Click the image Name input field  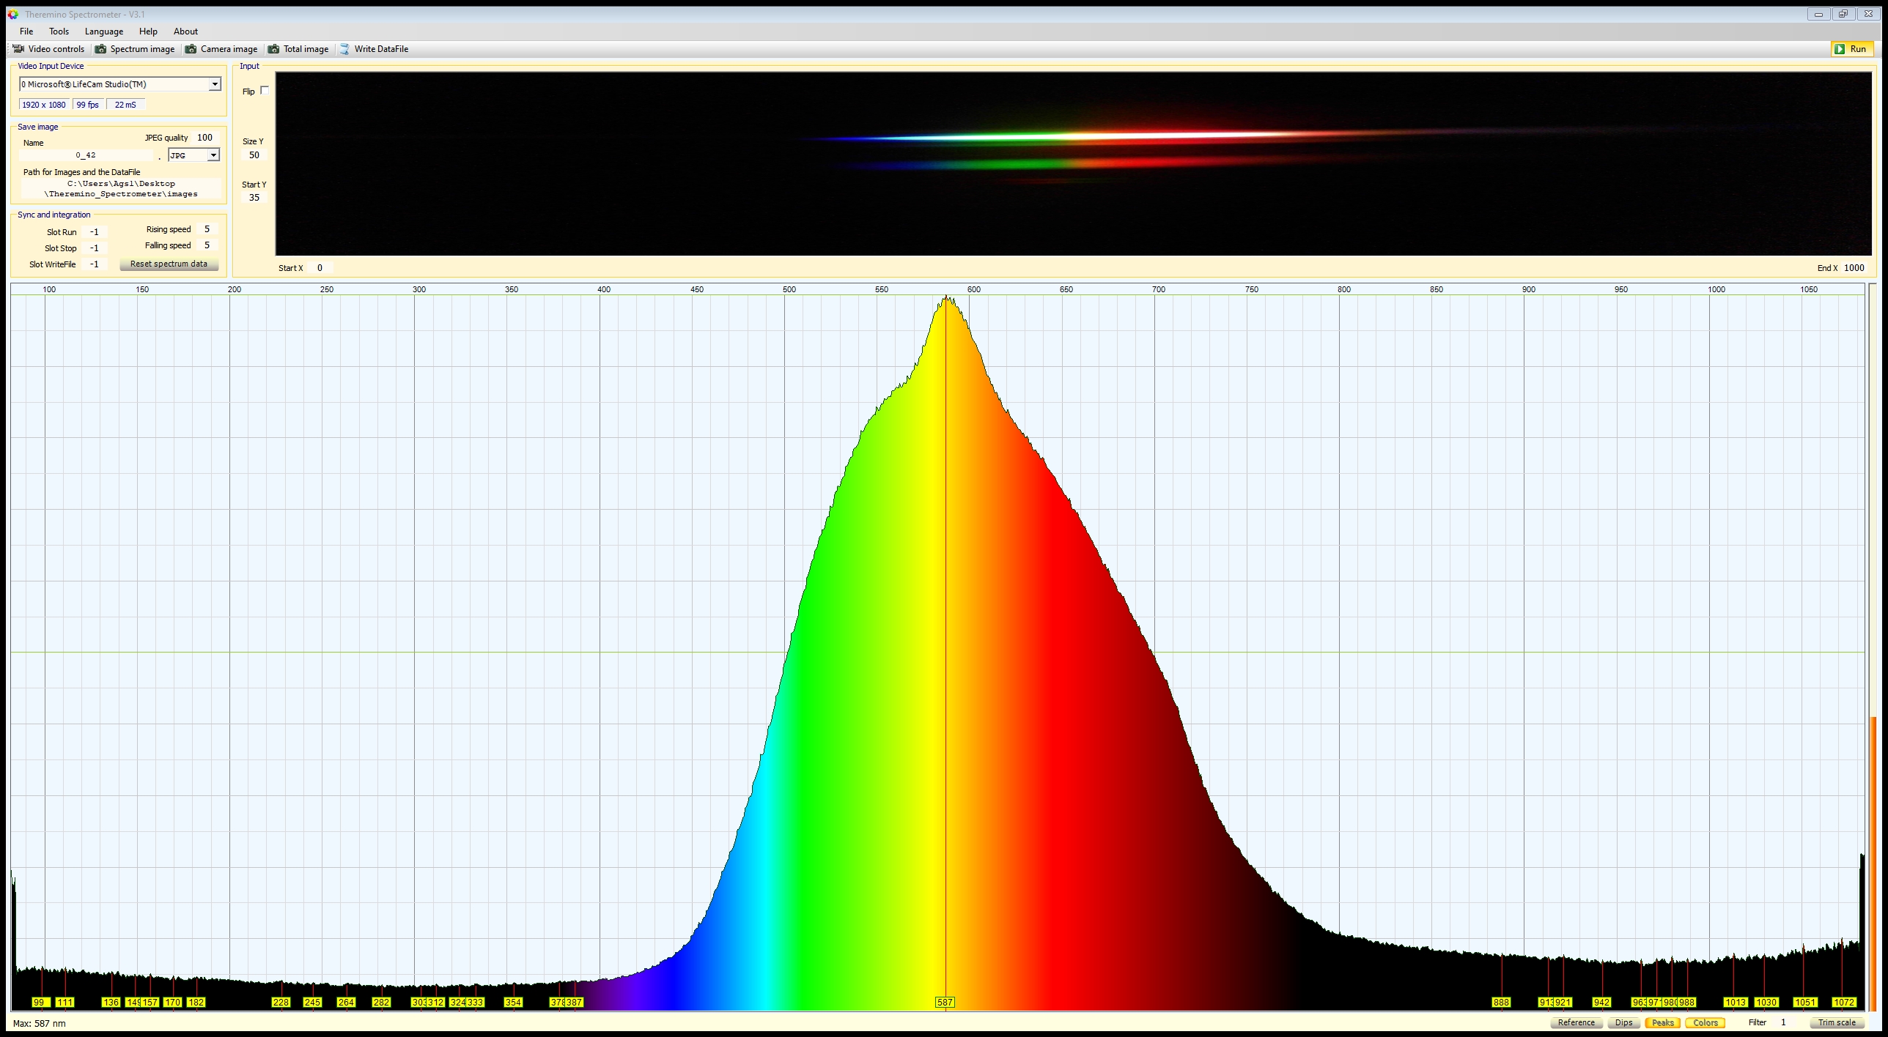pos(86,155)
